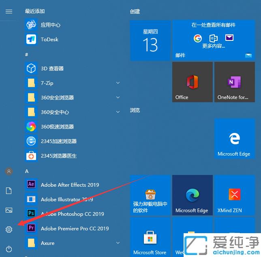
Task: Click the 最近添加 section header
Action: coord(35,11)
